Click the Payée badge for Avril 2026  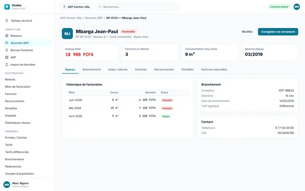pos(166,116)
